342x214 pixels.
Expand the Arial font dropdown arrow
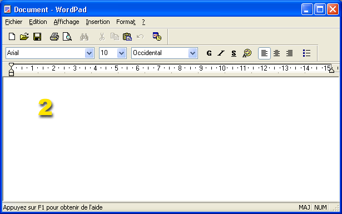[89, 53]
